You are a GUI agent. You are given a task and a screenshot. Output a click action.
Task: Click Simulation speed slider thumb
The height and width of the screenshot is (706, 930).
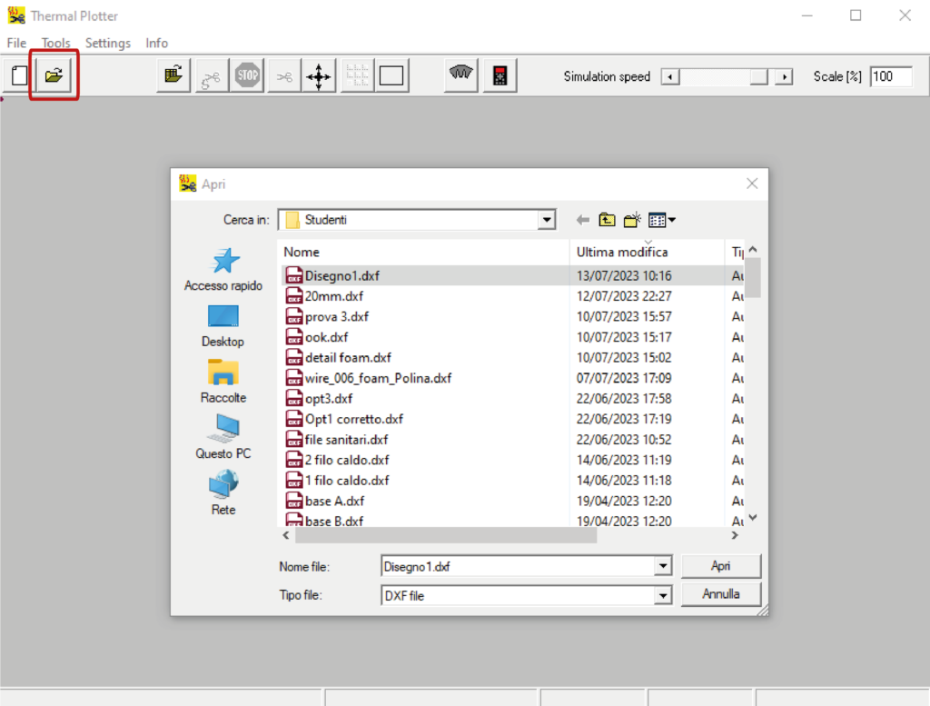click(758, 76)
